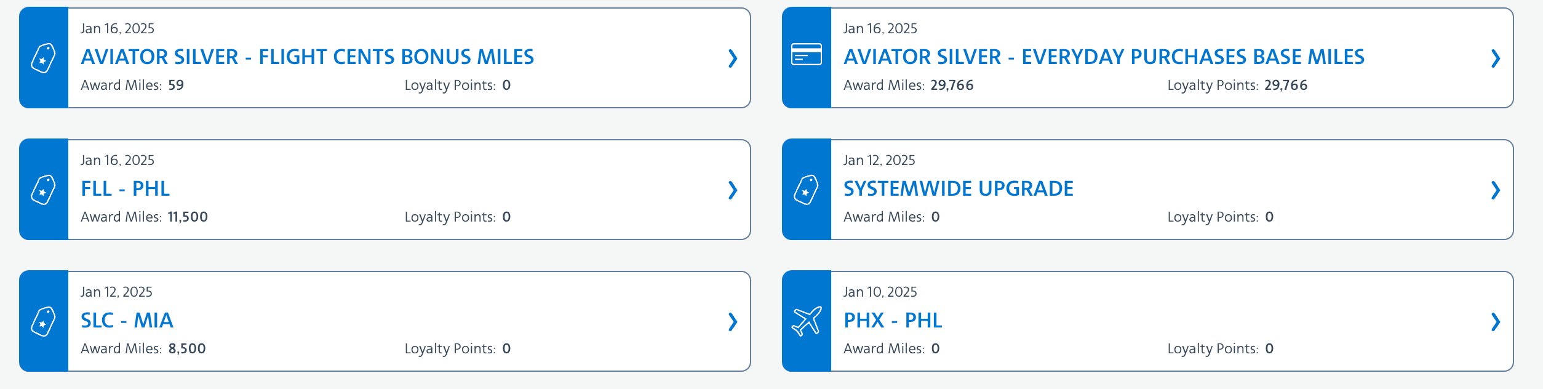Open the Systemwide Upgrade title link
1543x389 pixels.
[x=958, y=189]
